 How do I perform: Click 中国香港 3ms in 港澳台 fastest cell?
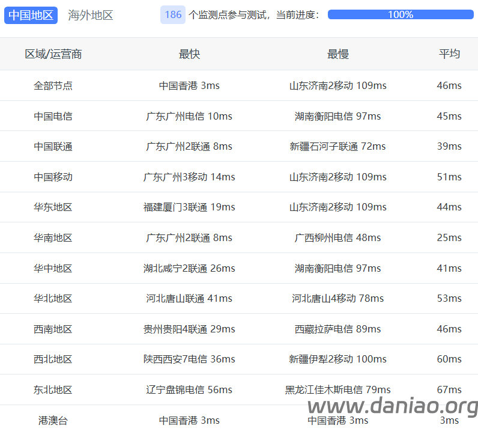tap(189, 420)
